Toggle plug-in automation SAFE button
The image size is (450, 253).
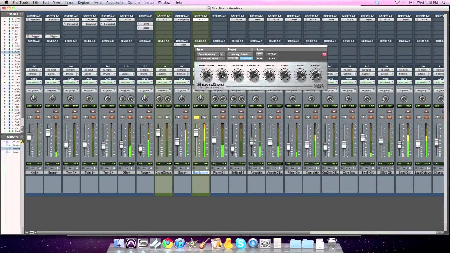tap(259, 58)
